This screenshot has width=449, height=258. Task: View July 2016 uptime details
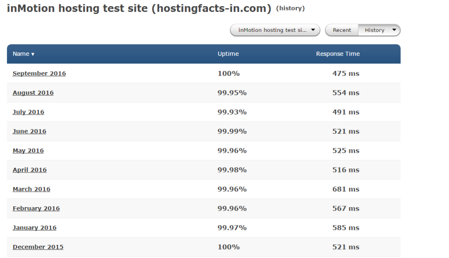[x=28, y=112]
